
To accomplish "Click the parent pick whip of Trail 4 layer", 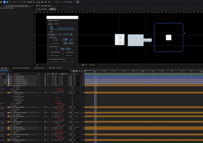I will [71, 76].
